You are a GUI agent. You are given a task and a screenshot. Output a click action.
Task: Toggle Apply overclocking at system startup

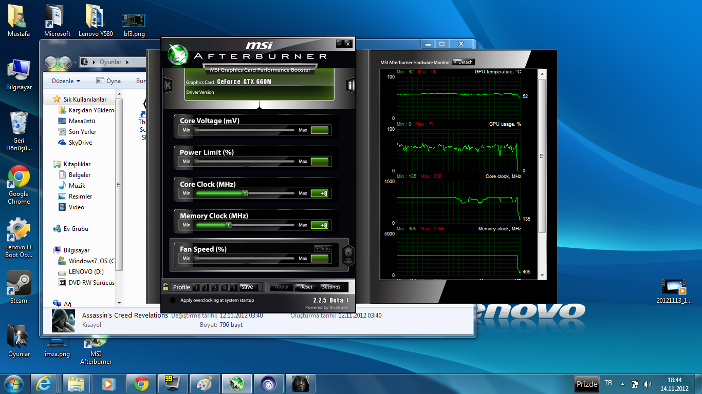(x=172, y=300)
